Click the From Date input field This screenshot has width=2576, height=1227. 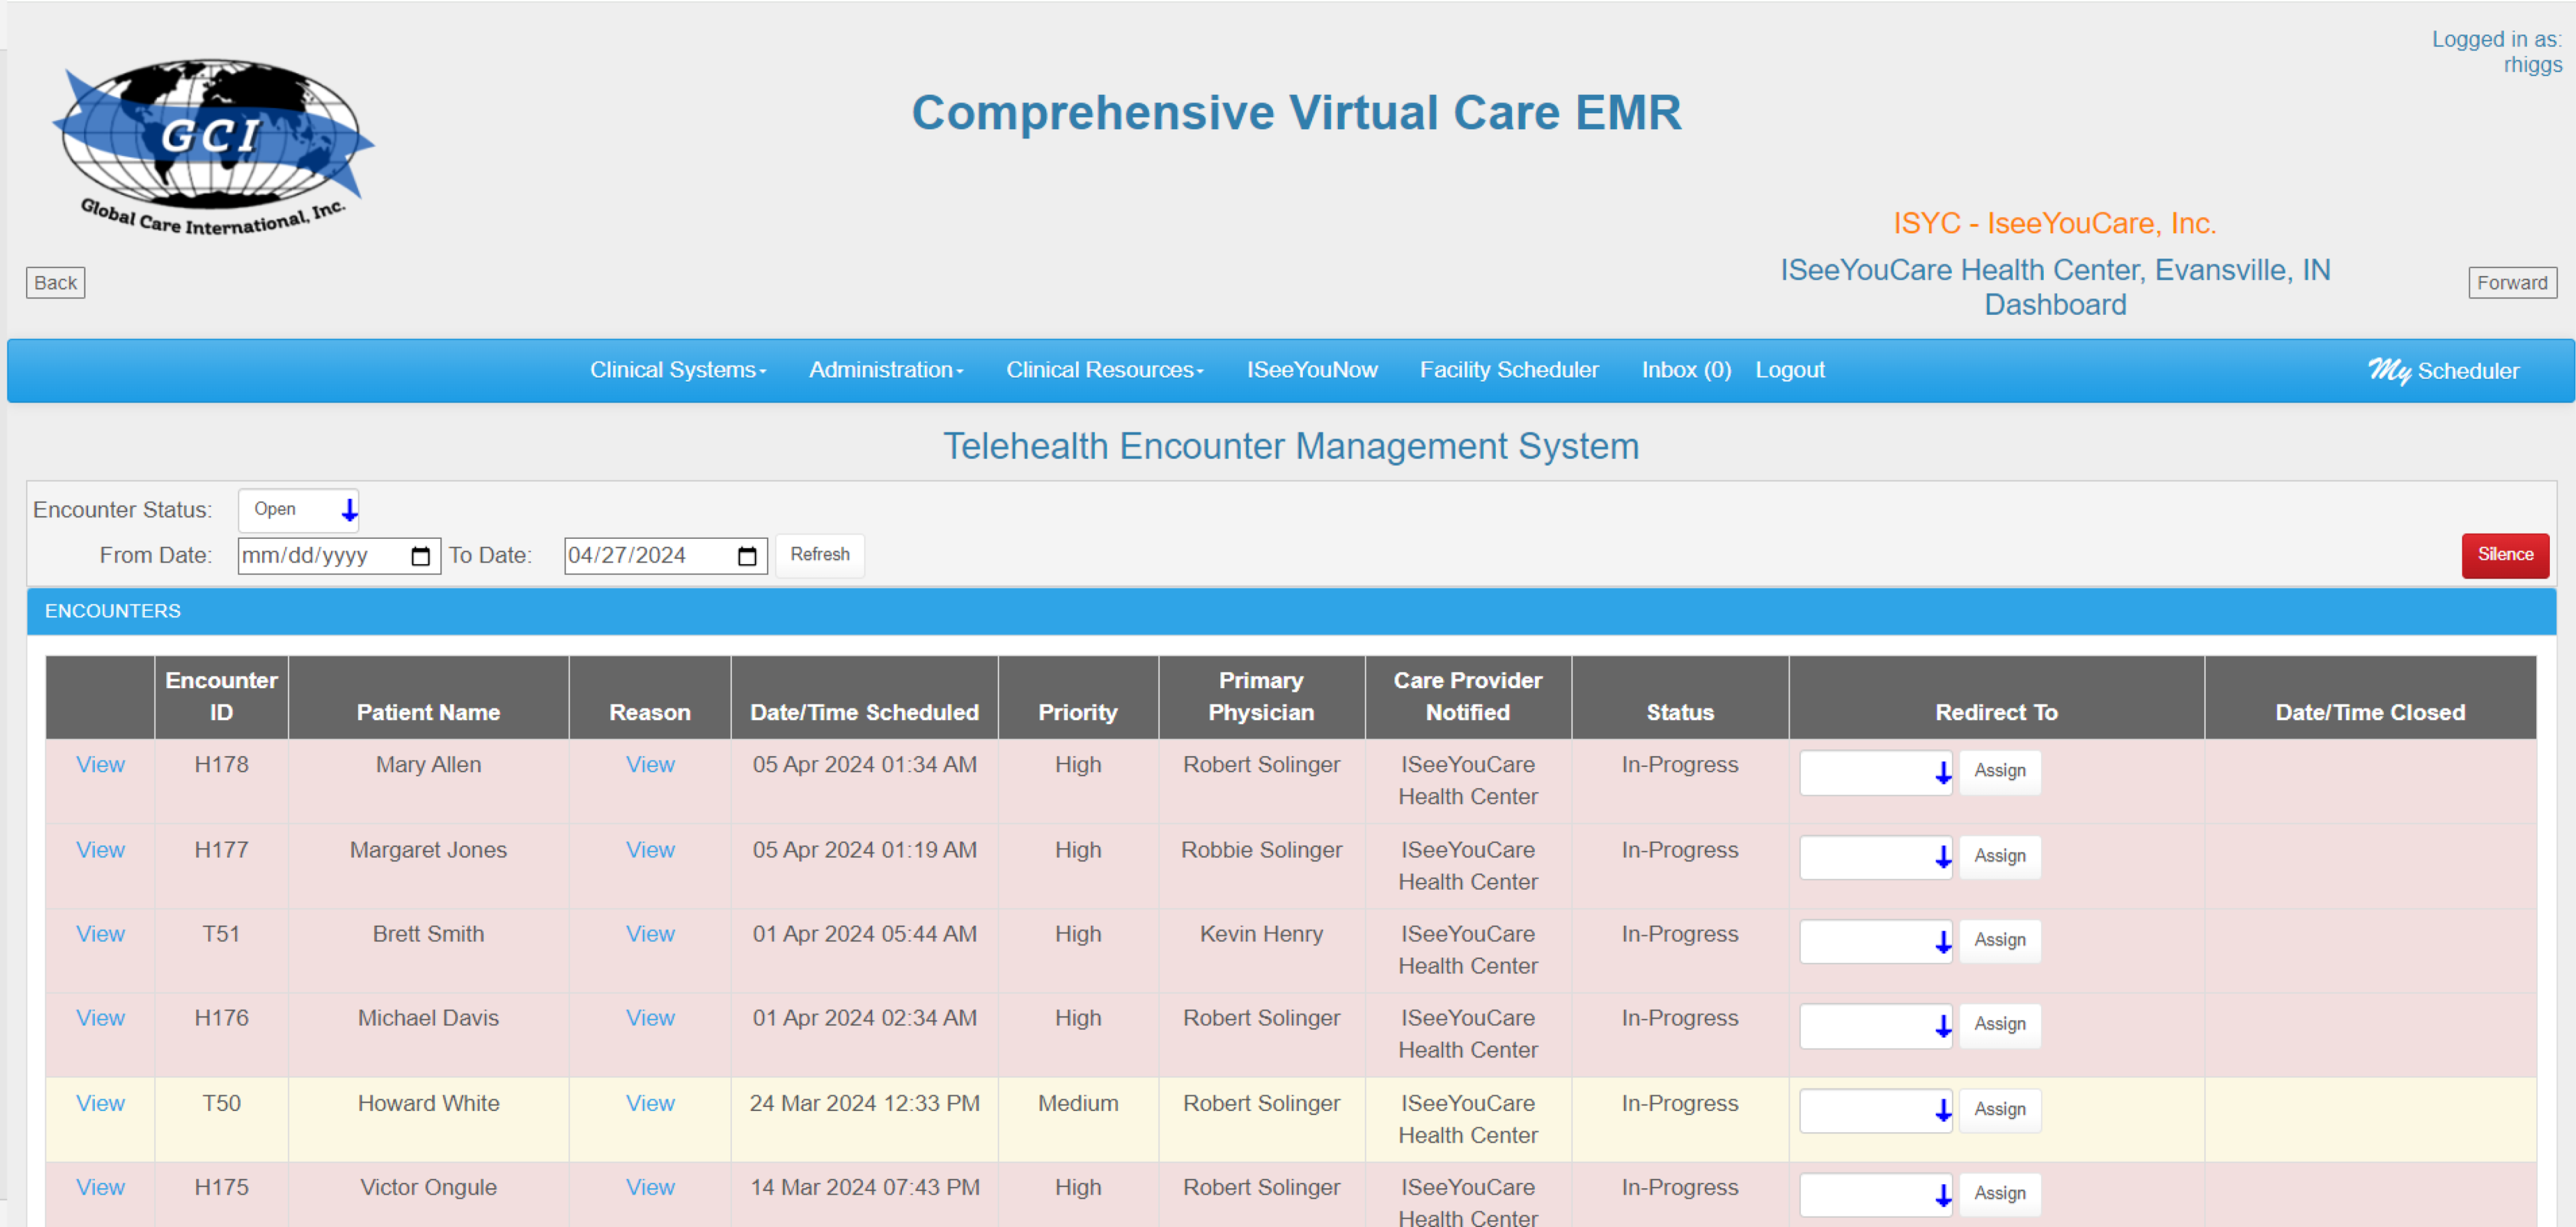tap(338, 556)
